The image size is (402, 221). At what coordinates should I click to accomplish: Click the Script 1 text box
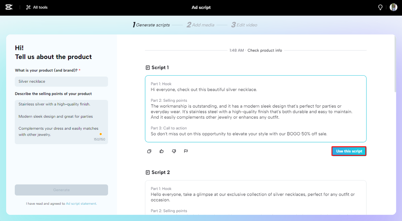(x=256, y=109)
